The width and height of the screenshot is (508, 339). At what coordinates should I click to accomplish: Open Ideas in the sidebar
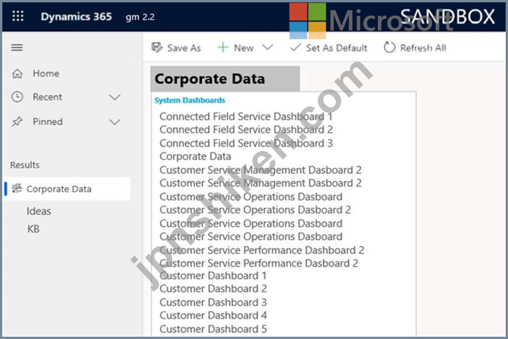38,211
